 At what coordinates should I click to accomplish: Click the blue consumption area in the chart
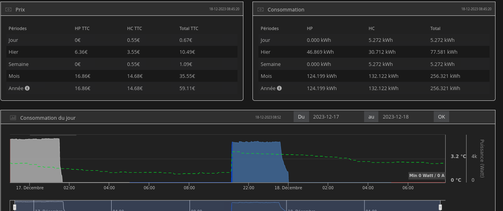point(257,166)
